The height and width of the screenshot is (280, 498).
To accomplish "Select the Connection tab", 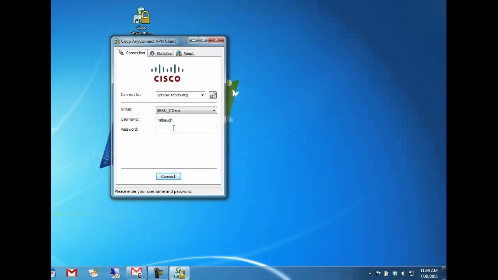I will coord(132,53).
